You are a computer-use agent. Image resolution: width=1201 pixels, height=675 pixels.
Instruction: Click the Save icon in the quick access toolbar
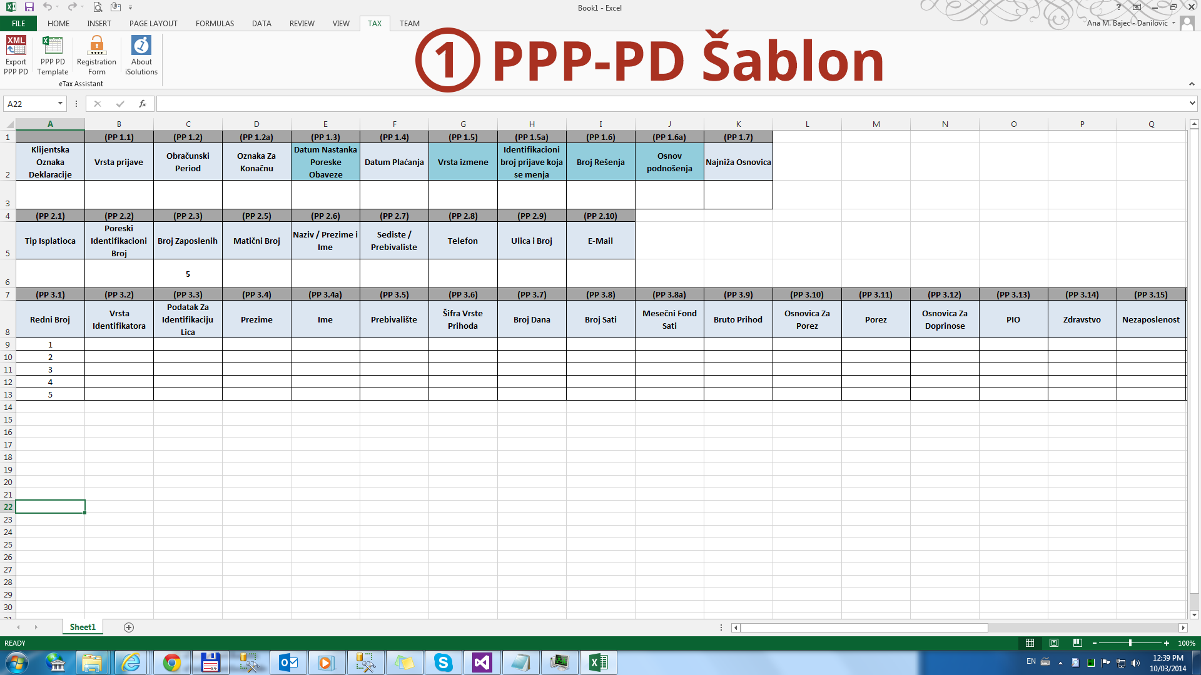pyautogui.click(x=29, y=7)
